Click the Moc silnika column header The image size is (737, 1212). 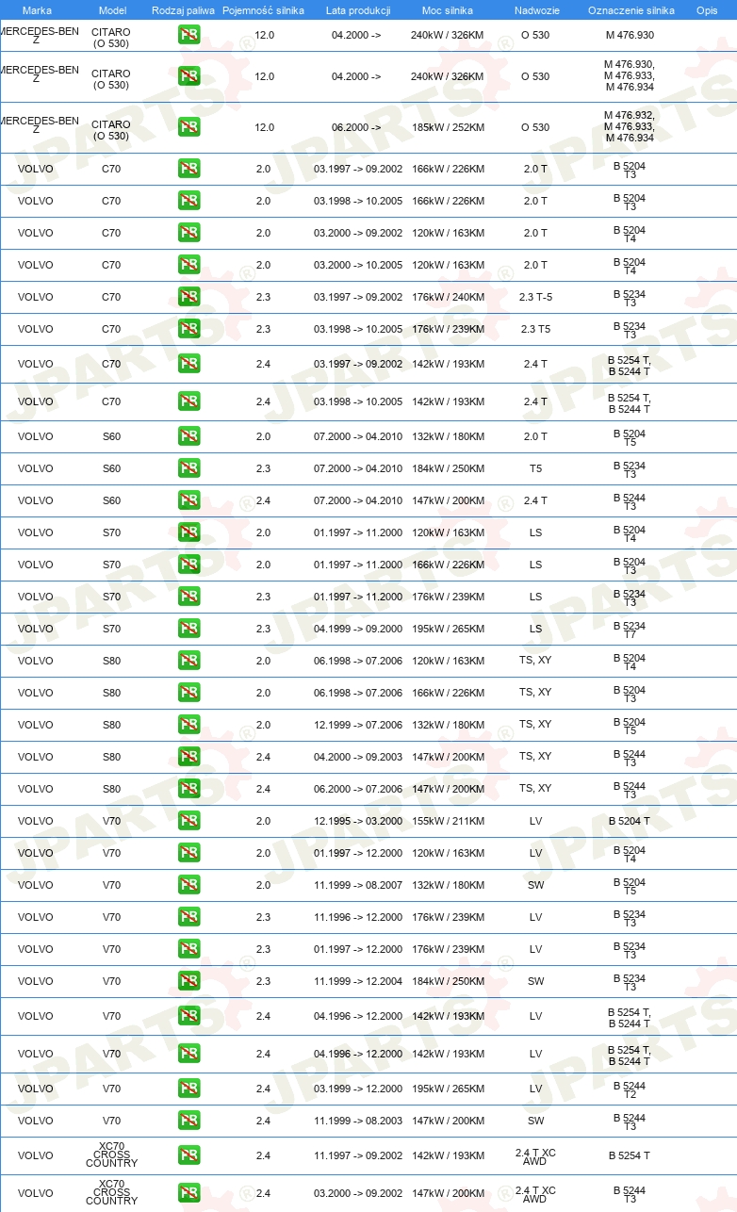tap(448, 10)
